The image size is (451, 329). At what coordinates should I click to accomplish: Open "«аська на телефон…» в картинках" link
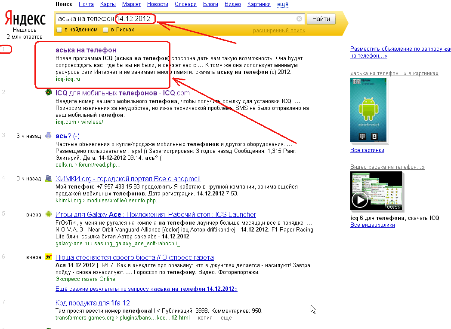pyautogui.click(x=394, y=73)
